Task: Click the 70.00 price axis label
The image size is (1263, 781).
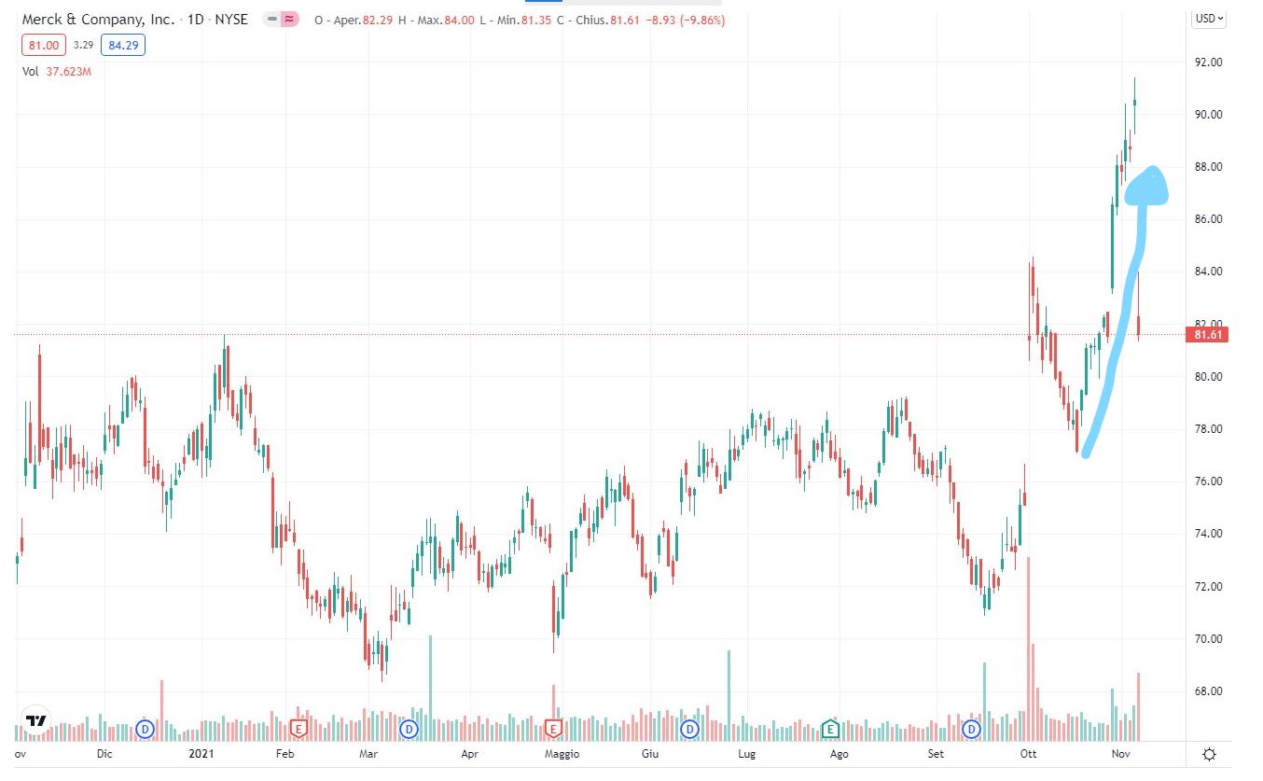Action: [x=1208, y=639]
